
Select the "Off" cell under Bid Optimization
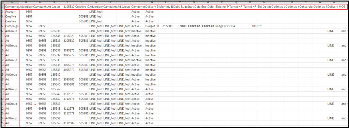click(264, 26)
